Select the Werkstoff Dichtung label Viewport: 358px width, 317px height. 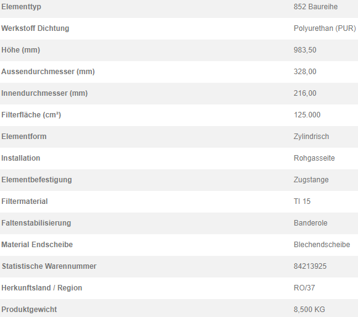35,28
